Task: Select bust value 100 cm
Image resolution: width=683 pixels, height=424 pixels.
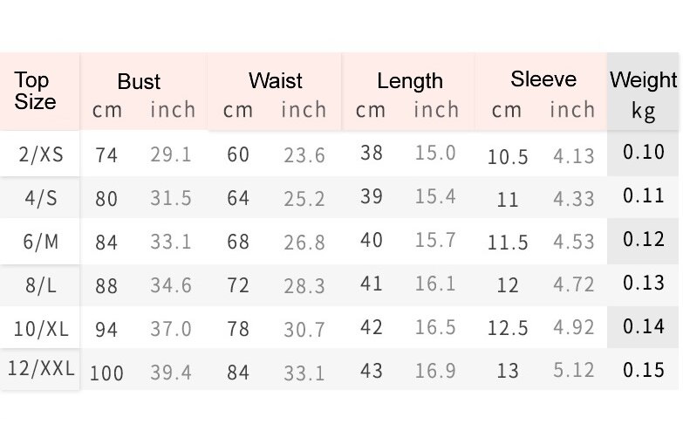Action: click(x=106, y=373)
